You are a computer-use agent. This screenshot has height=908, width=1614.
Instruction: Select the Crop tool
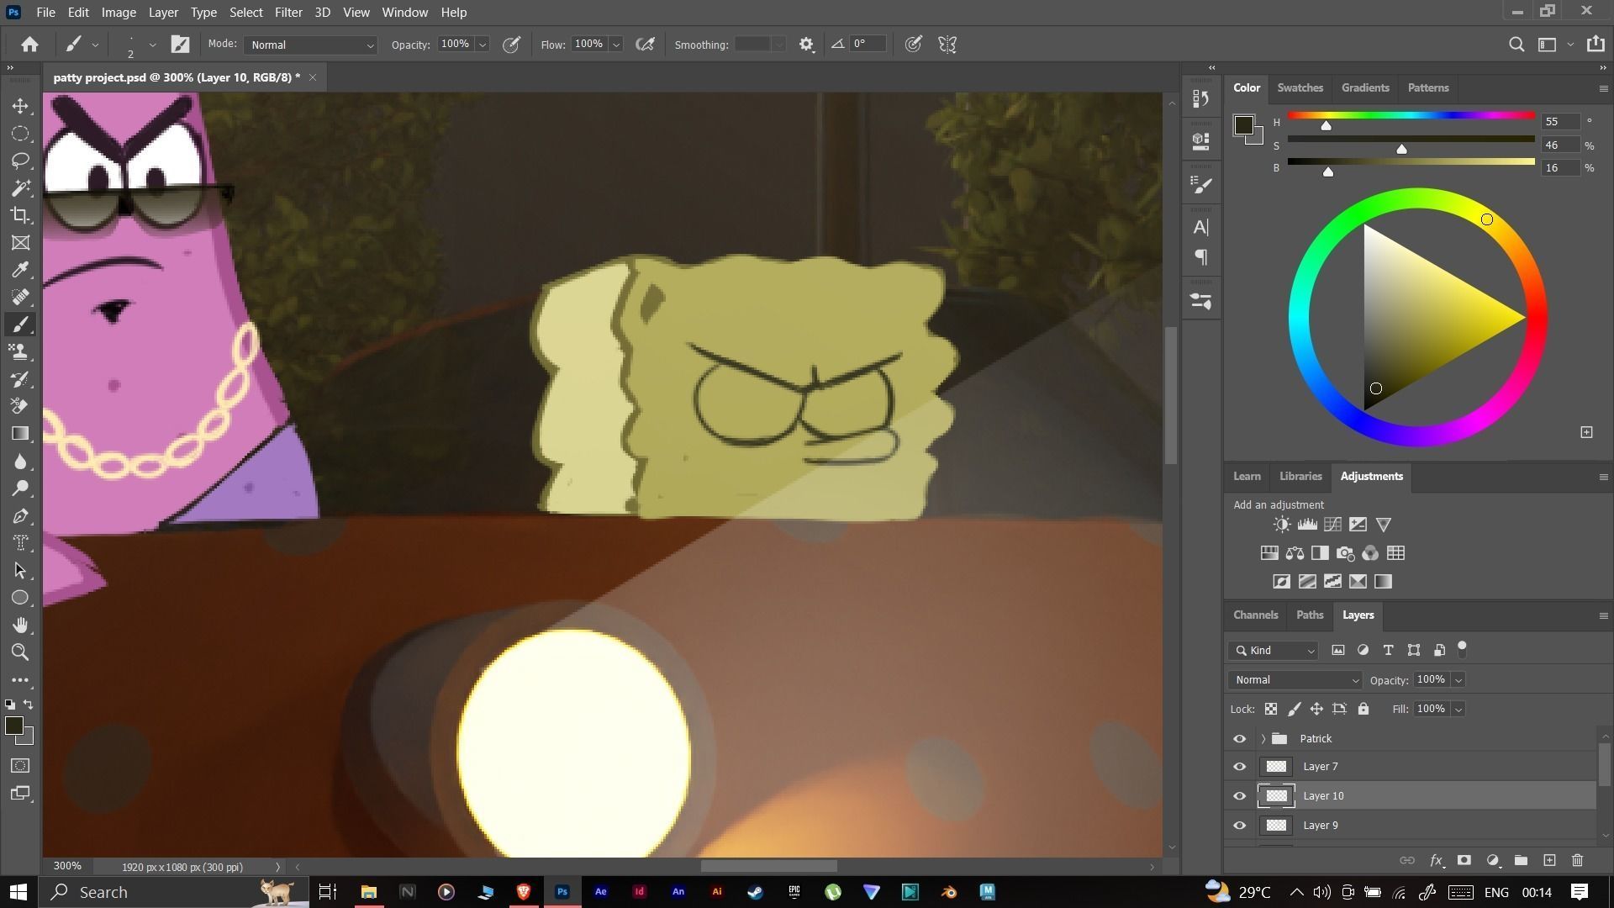(21, 215)
